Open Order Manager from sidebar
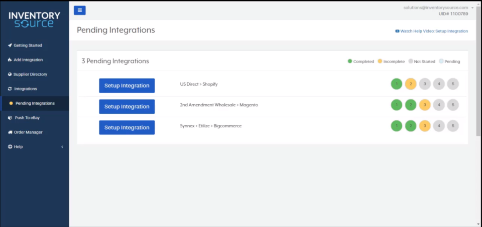The height and width of the screenshot is (227, 482). 28,132
